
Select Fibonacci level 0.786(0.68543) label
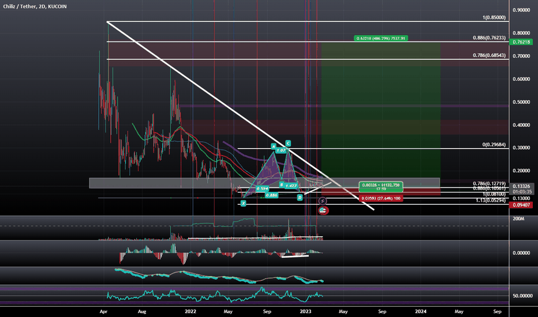490,55
